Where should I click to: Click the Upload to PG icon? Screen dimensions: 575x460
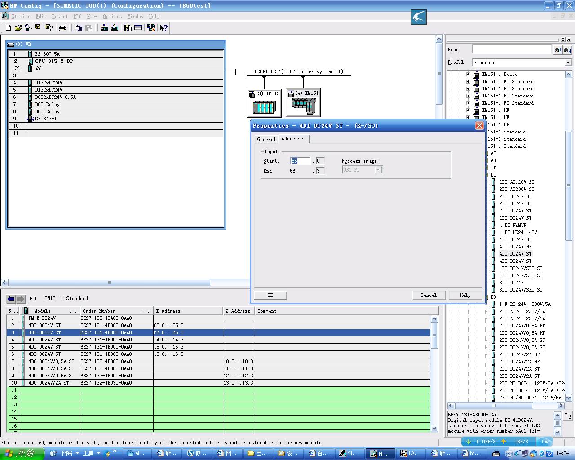(115, 28)
